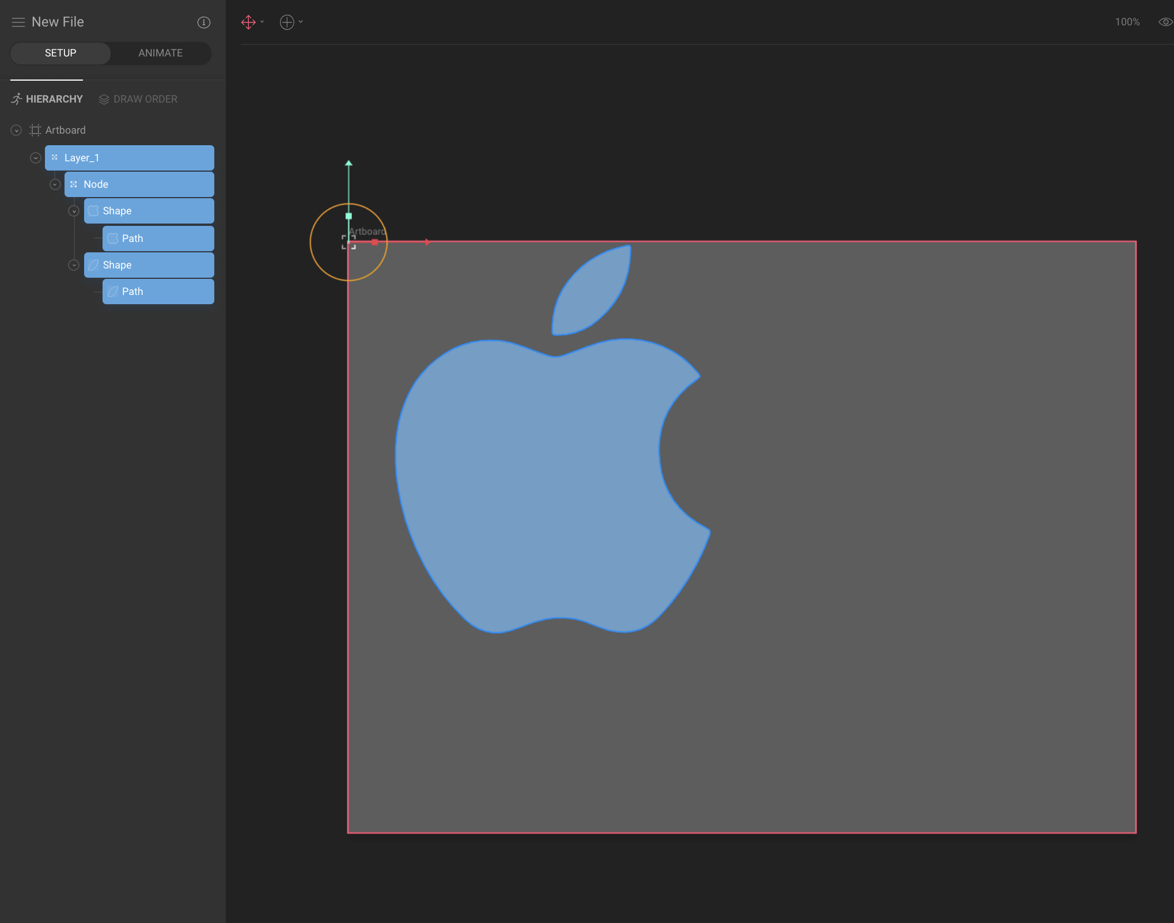Click the apple body Shape icon

(93, 211)
